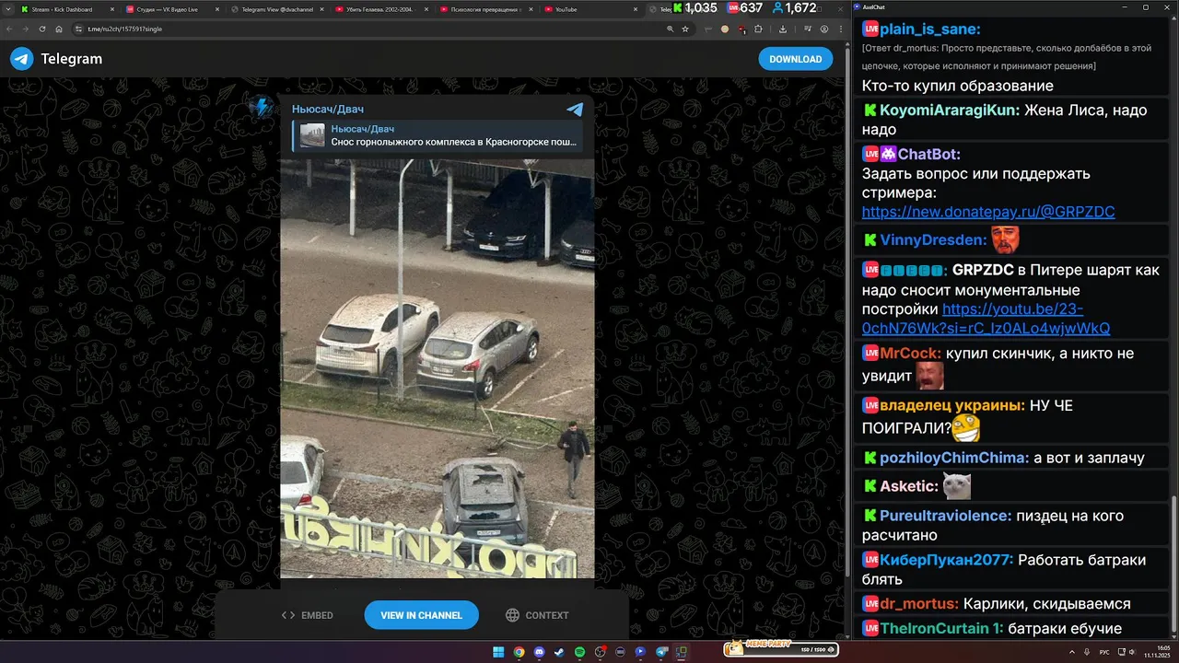The image size is (1179, 663).
Task: Open Spotify from the taskbar
Action: coord(579,652)
